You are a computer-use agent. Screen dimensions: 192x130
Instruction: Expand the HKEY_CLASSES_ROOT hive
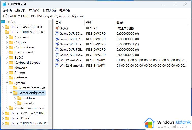(3, 27)
